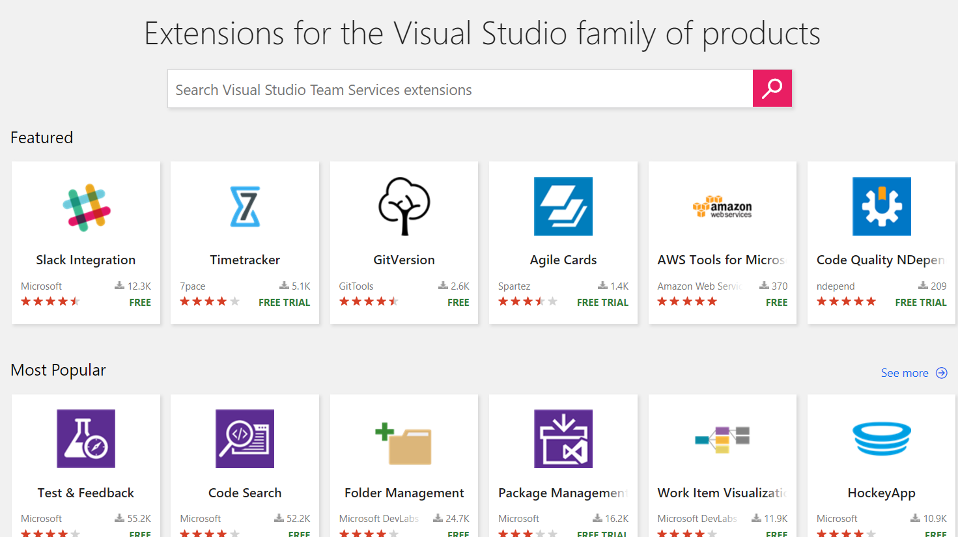This screenshot has height=537, width=958.
Task: Open the Test & Feedback flask icon
Action: click(x=86, y=439)
